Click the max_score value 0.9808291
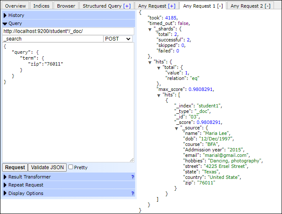The image size is (282, 214). point(201,89)
